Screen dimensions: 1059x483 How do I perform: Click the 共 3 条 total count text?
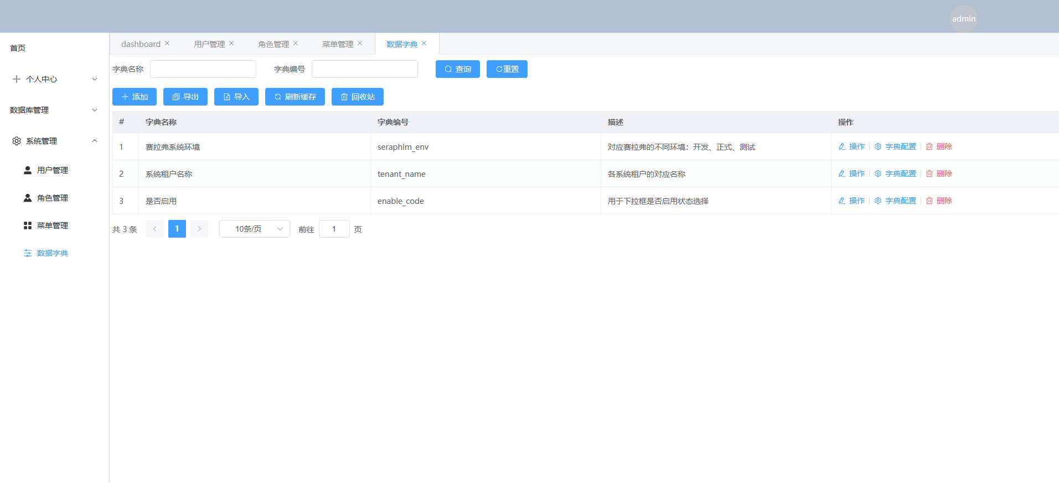[x=125, y=229]
